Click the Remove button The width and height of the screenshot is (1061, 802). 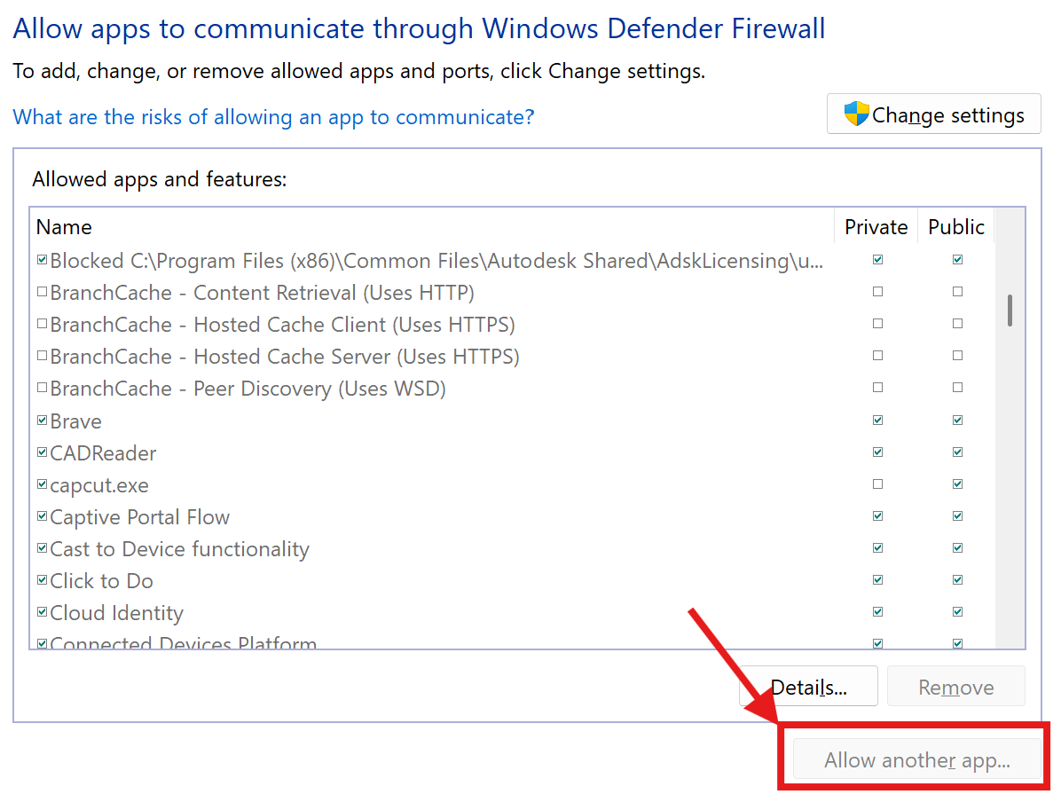(955, 687)
